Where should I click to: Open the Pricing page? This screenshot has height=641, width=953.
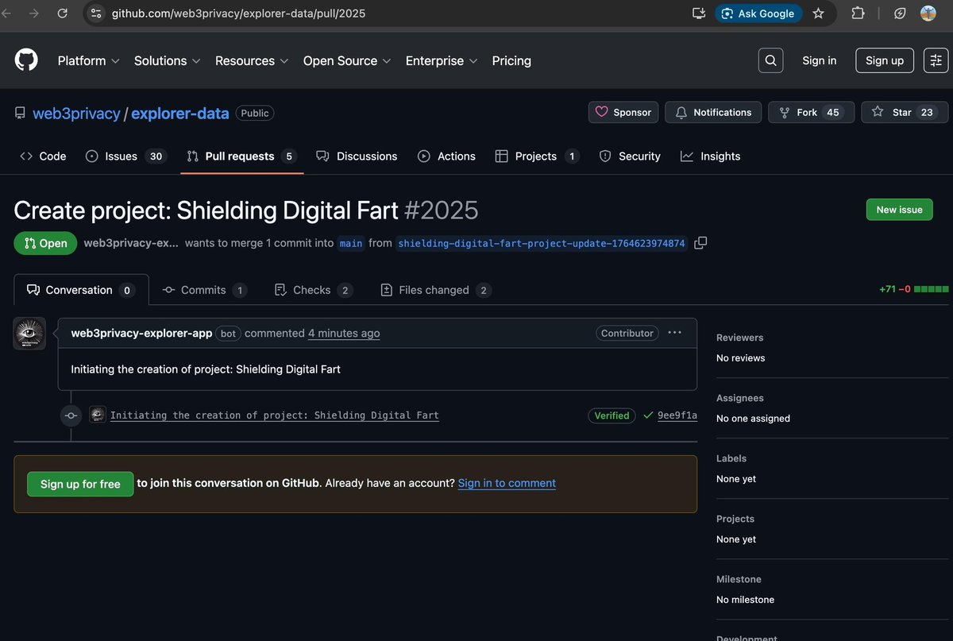click(x=511, y=60)
